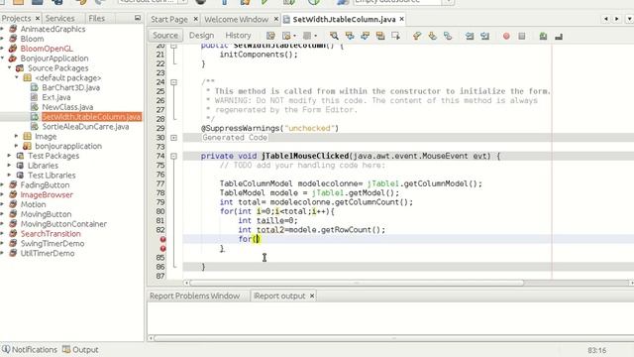
Task: Open the Output window button
Action: [x=80, y=349]
